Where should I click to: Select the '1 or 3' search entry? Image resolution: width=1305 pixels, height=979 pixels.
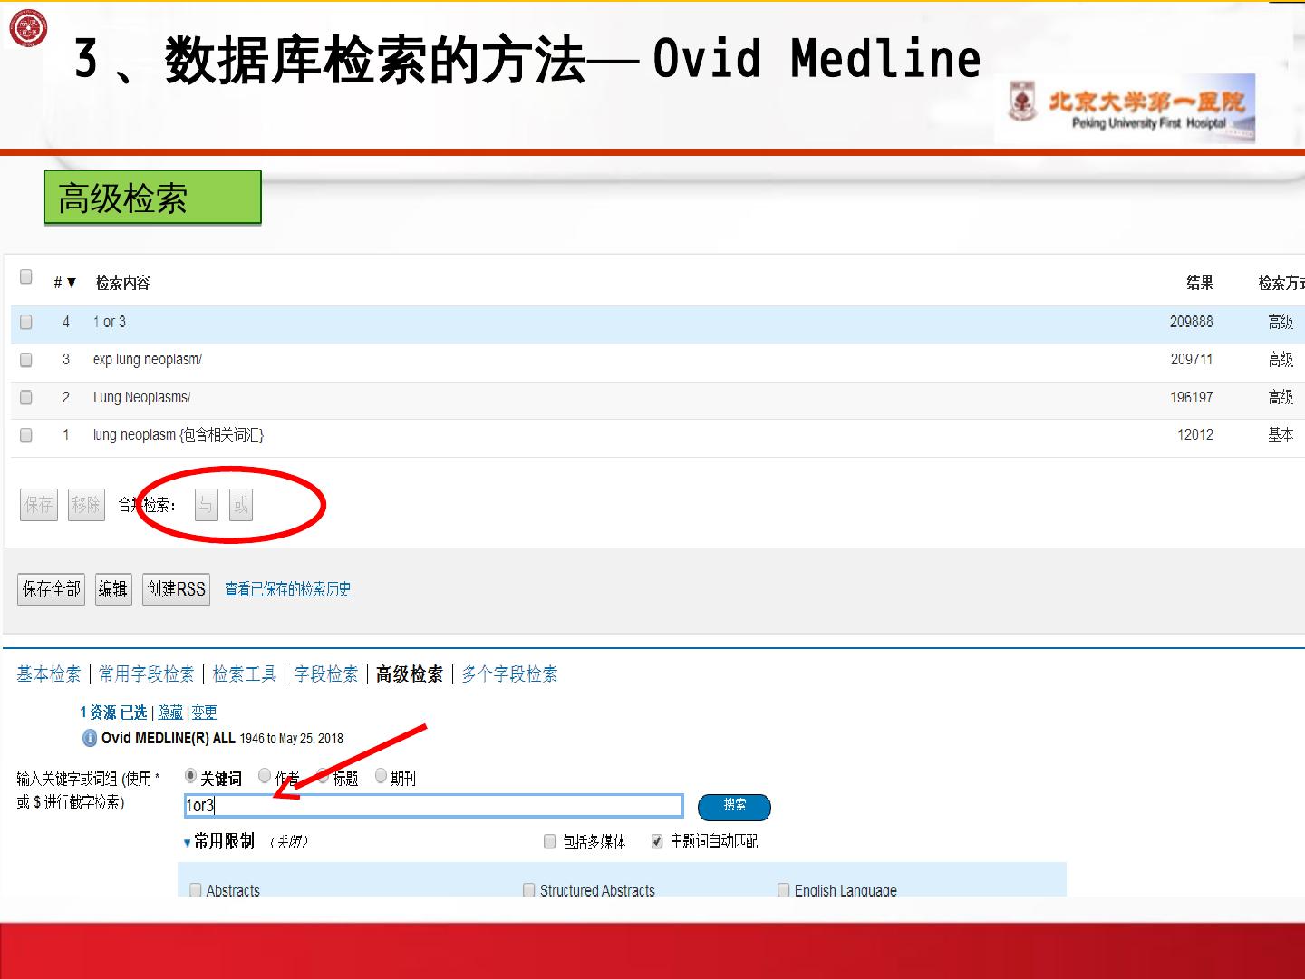110,322
